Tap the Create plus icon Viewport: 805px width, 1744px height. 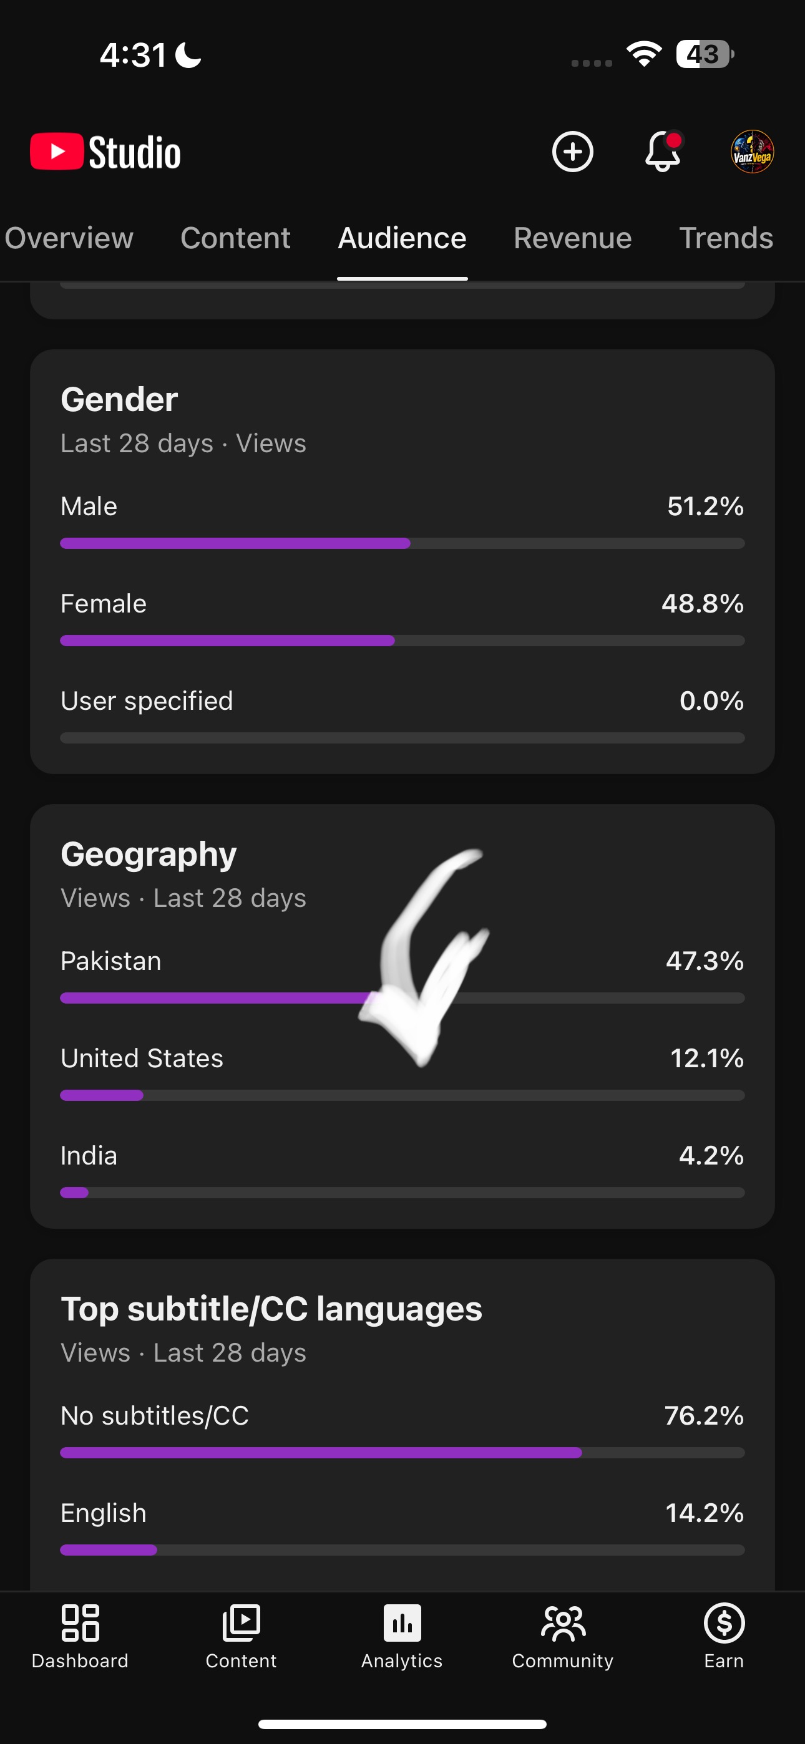[573, 152]
